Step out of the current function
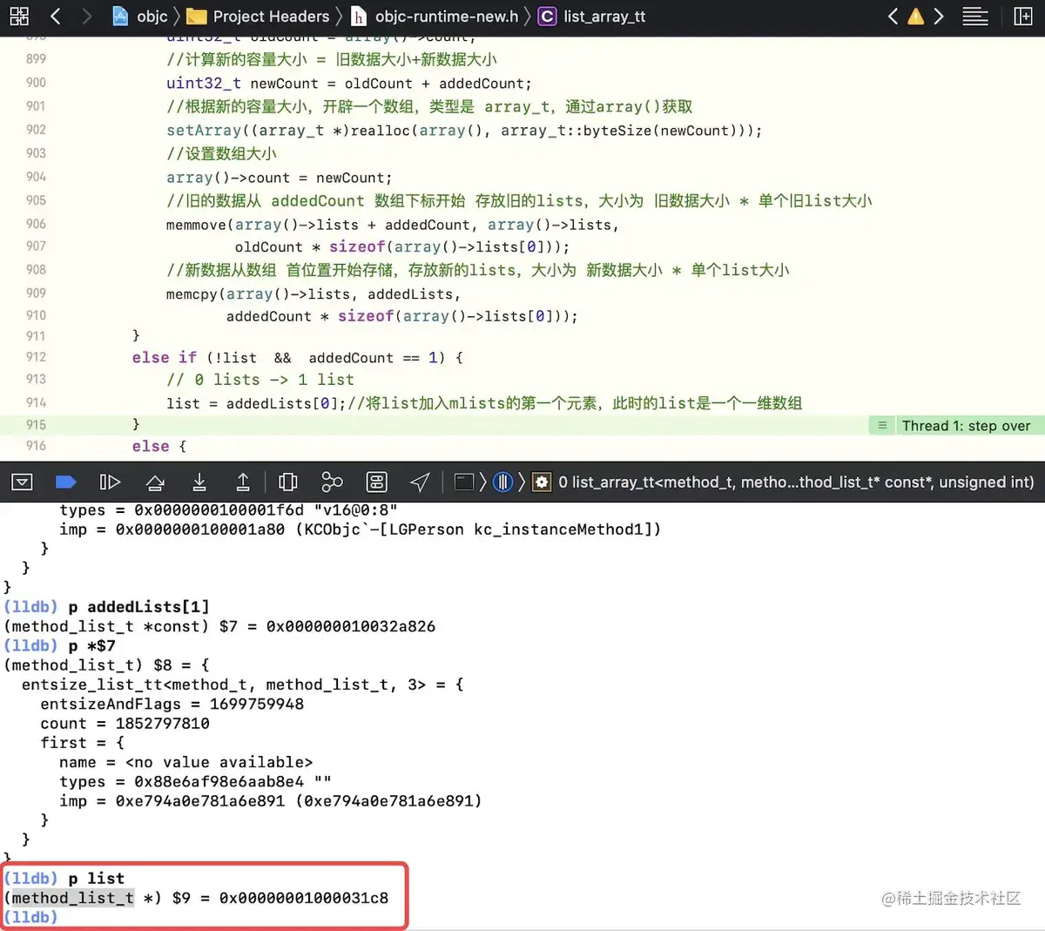1045x931 pixels. pyautogui.click(x=243, y=482)
